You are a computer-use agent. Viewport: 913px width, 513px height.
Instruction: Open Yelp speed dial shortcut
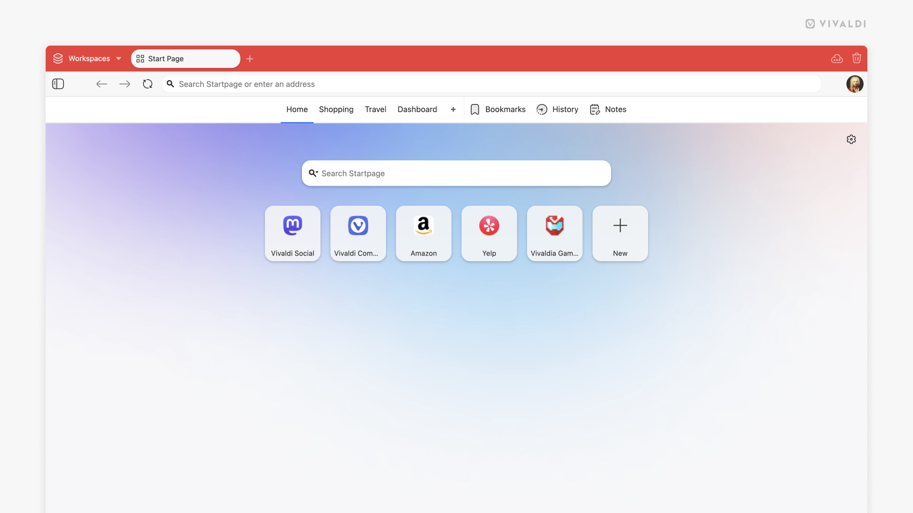[489, 233]
